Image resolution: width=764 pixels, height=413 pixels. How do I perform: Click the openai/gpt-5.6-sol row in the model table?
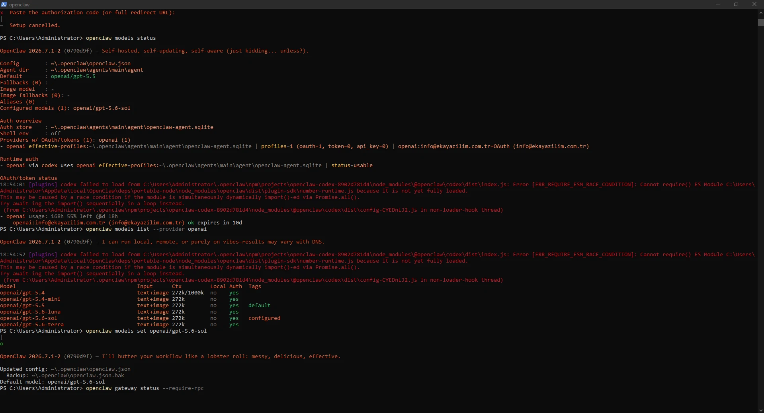140,318
